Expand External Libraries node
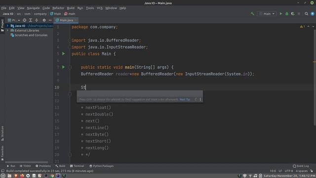 click(x=7, y=31)
